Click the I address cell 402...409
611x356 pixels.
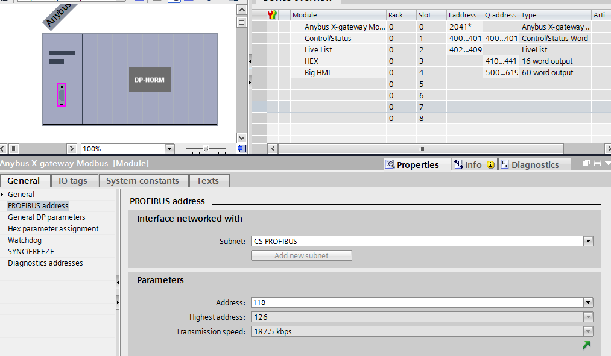pyautogui.click(x=464, y=50)
